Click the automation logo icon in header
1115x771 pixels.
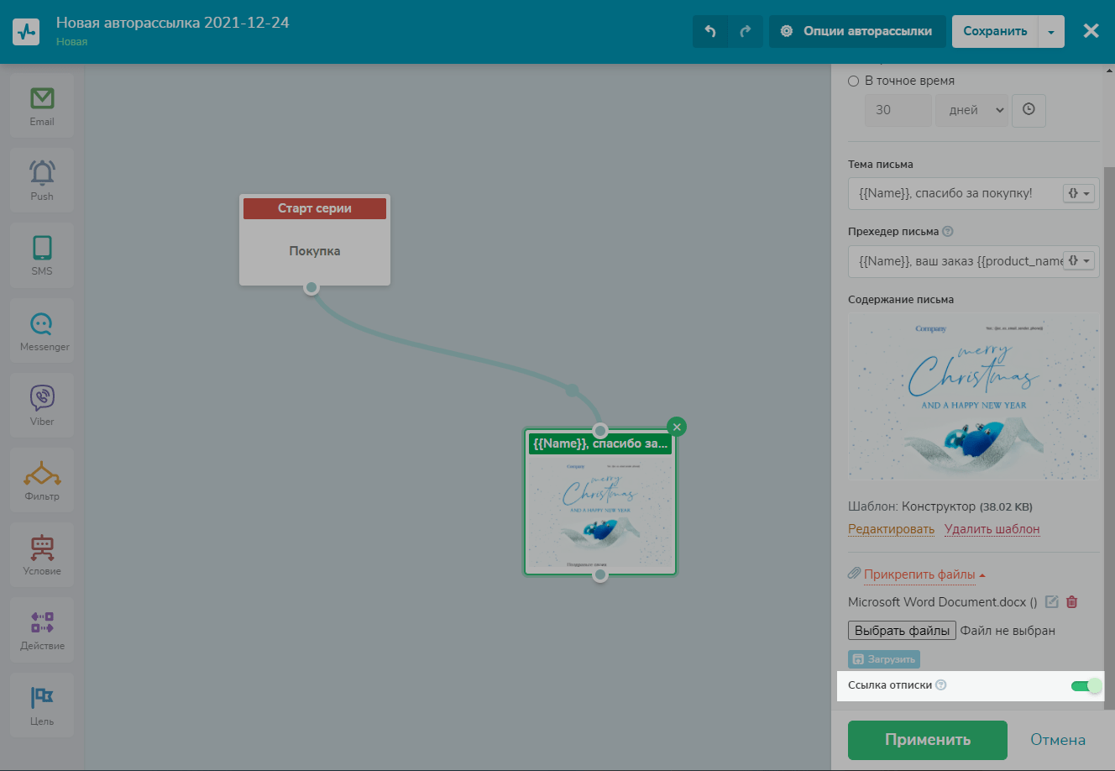[26, 31]
